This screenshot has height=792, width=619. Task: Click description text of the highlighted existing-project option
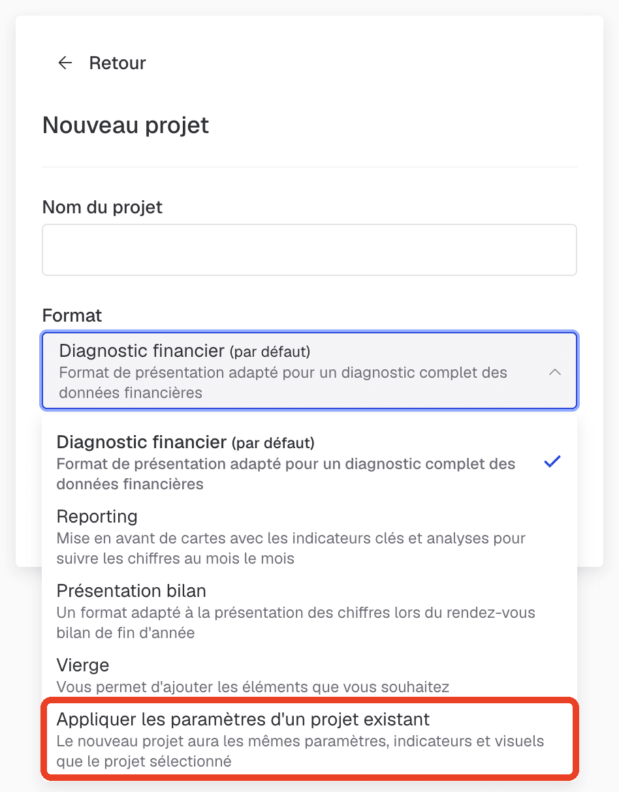(x=300, y=751)
